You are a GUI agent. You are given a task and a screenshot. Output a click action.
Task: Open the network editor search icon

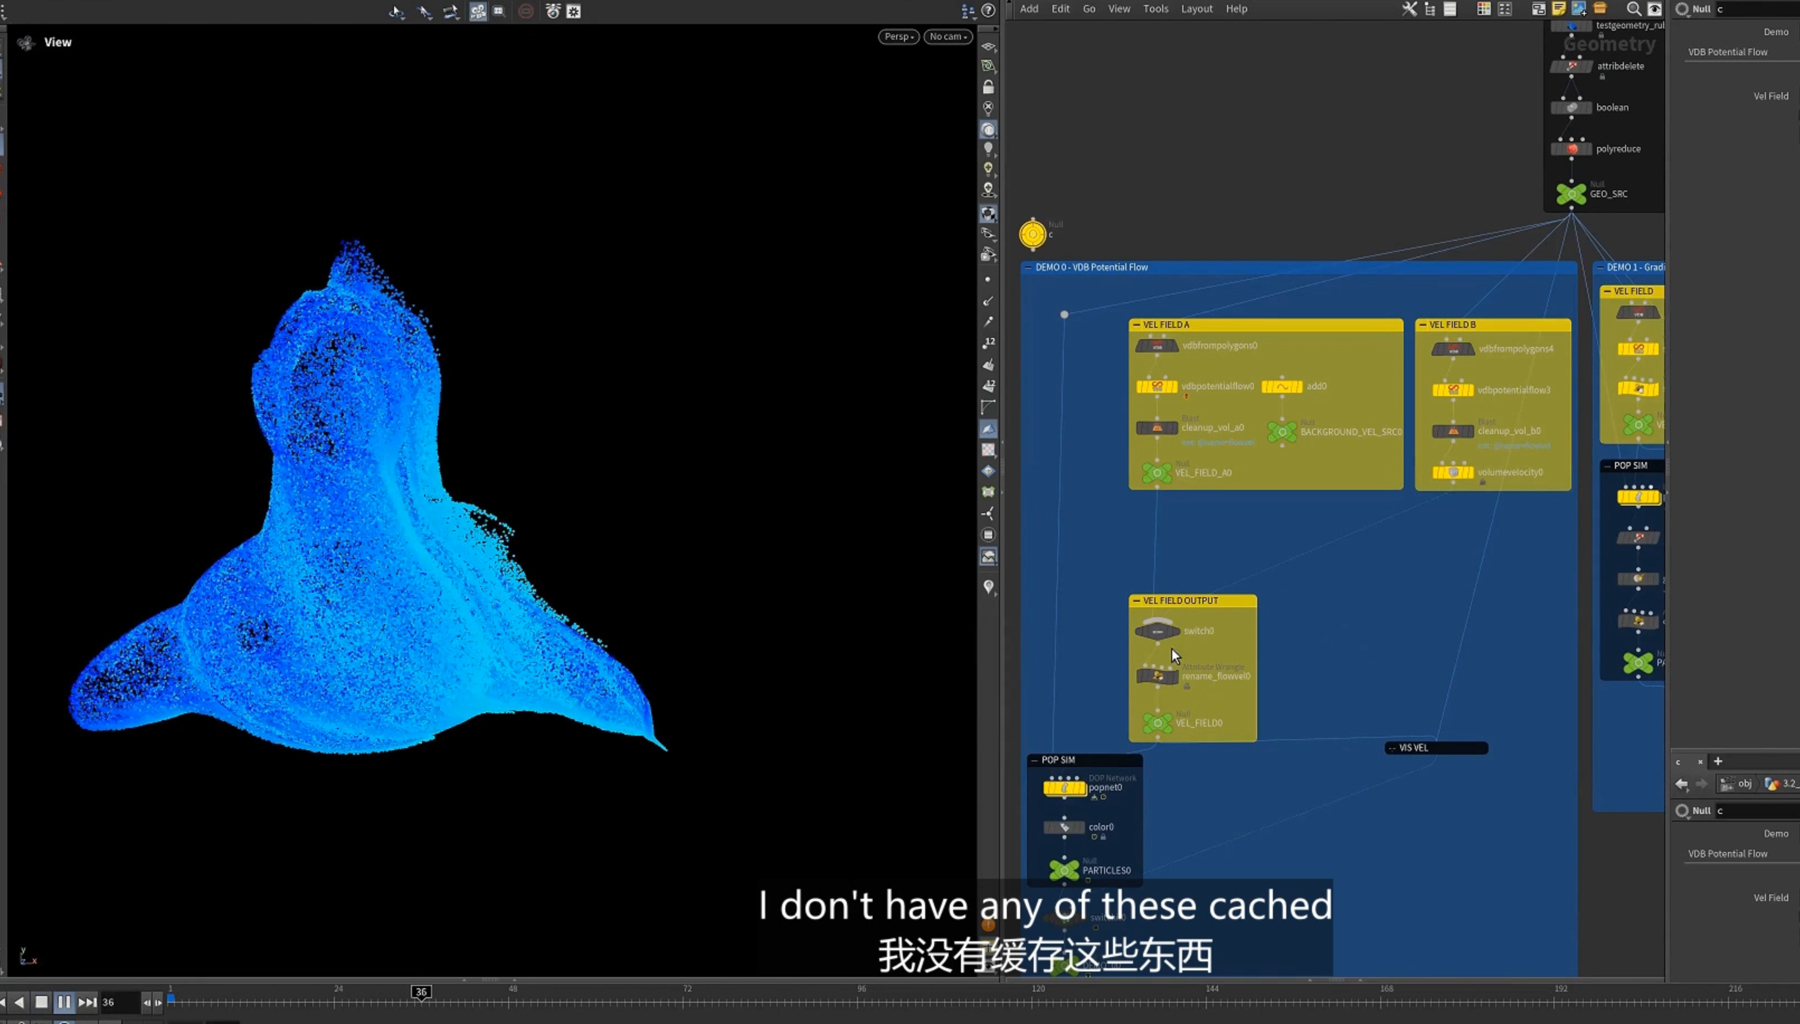click(1633, 9)
